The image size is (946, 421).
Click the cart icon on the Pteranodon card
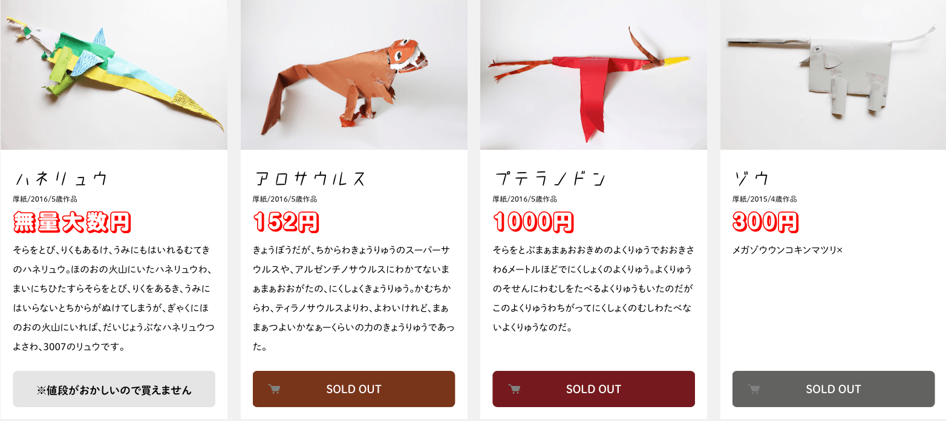tap(514, 389)
